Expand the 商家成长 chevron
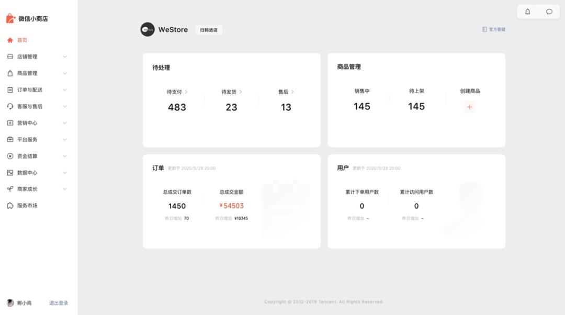Viewport: 565px width, 315px height. pos(64,189)
